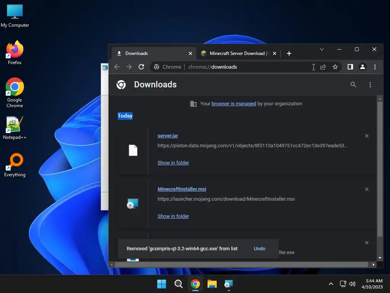Open taskbar Search
This screenshot has width=390, height=293.
pos(178,284)
